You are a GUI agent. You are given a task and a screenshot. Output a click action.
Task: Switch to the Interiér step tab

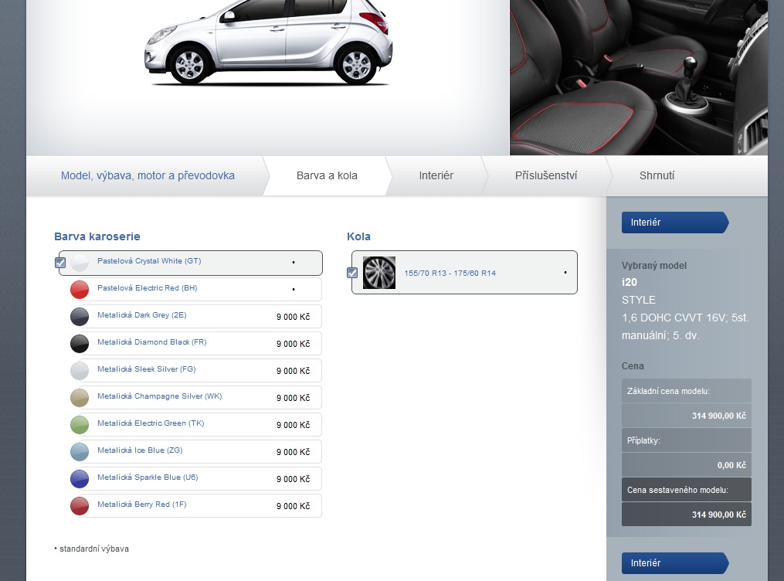pos(436,175)
